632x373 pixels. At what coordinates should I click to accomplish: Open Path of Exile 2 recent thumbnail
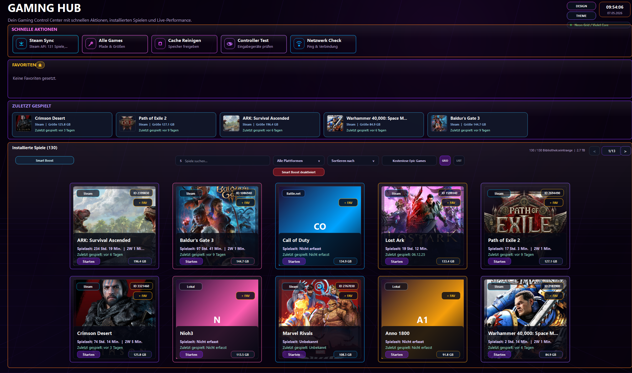(127, 123)
